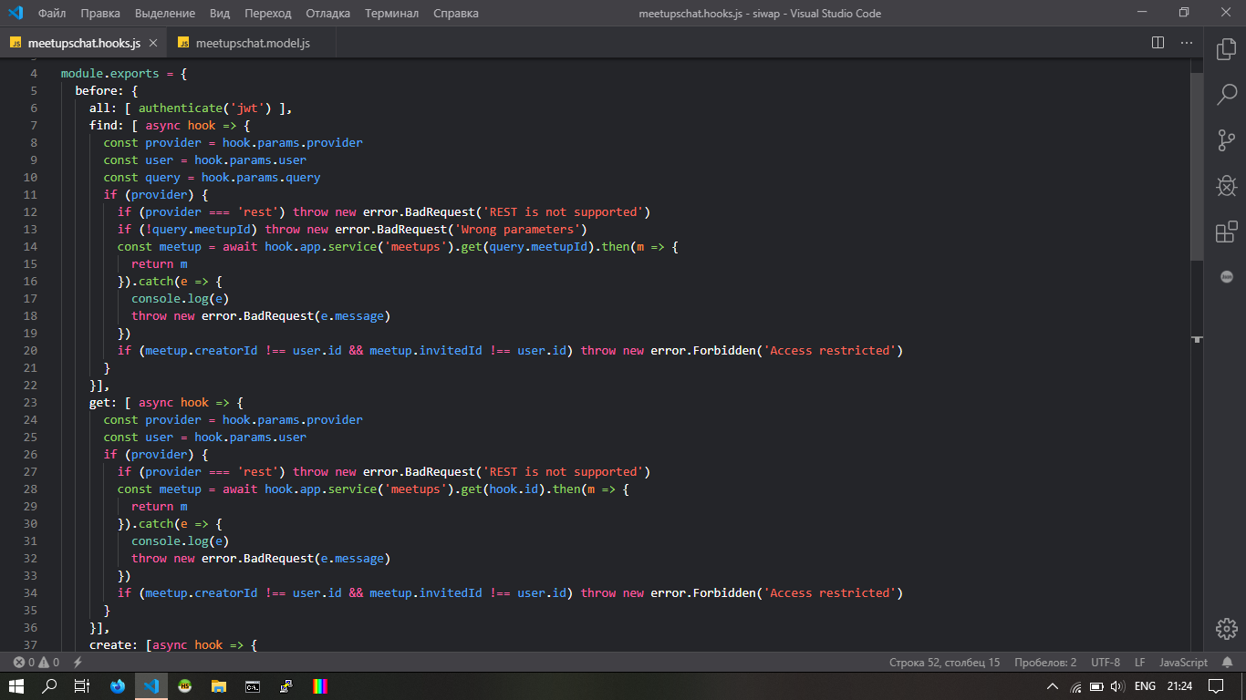Viewport: 1246px width, 700px height.
Task: Go to line via Строка 52 indicator
Action: click(x=944, y=663)
